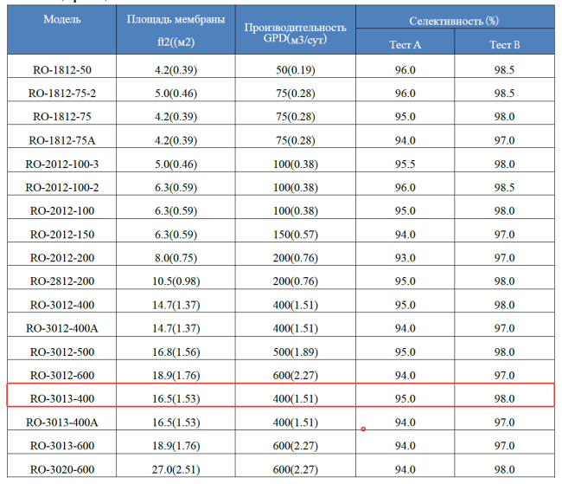Click the 95.5 Test A value
562x484 pixels.
tap(406, 163)
